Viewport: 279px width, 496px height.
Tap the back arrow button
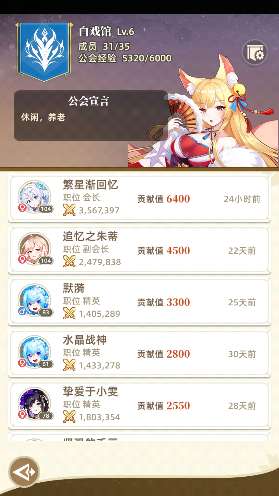[24, 472]
